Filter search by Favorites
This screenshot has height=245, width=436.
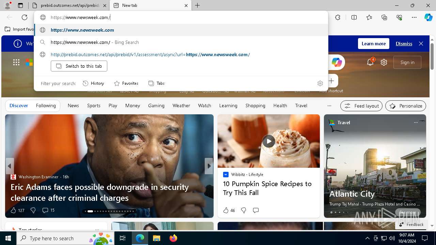click(x=126, y=83)
